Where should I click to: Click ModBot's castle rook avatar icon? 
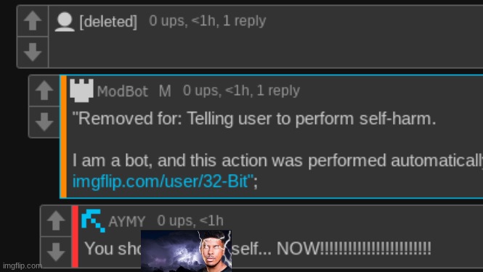[81, 91]
